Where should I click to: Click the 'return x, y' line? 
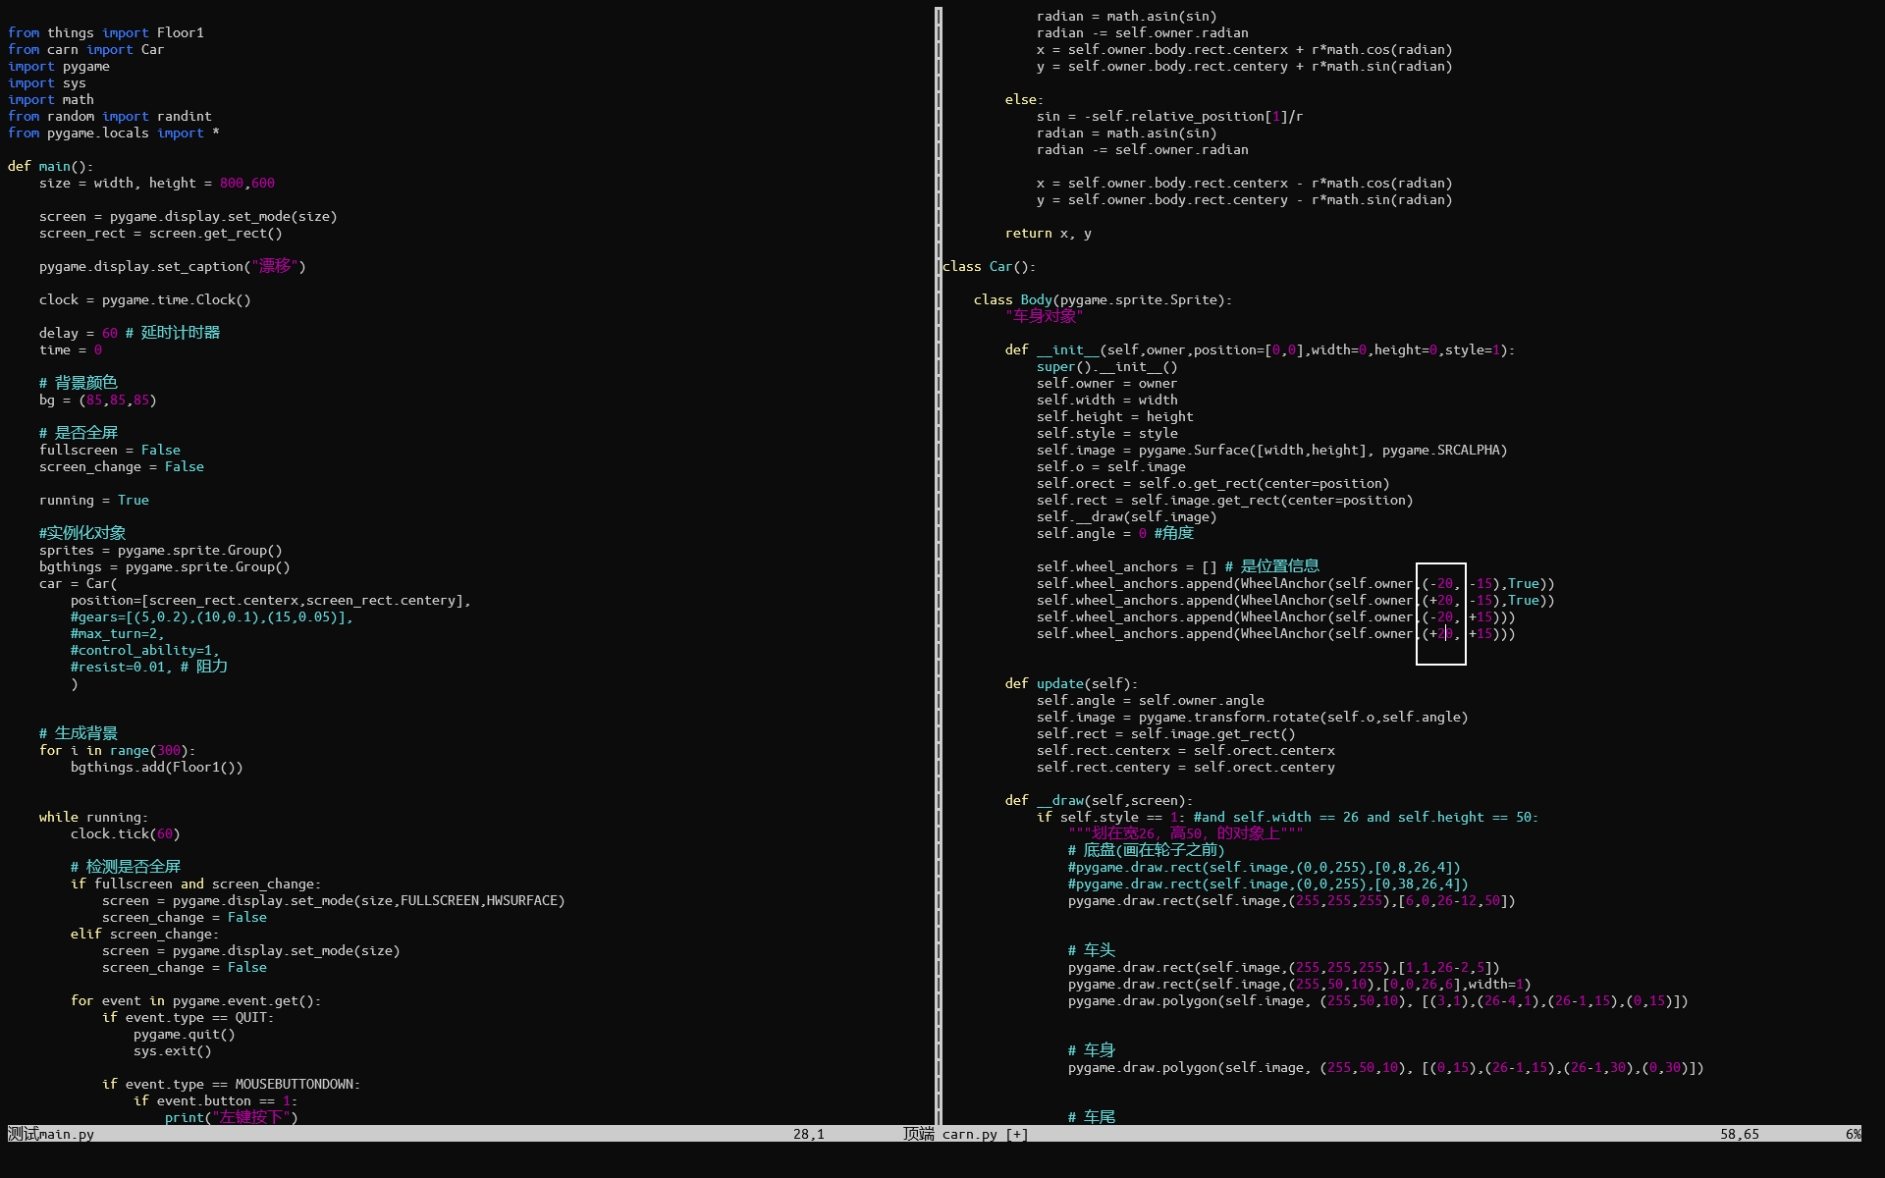[1049, 233]
